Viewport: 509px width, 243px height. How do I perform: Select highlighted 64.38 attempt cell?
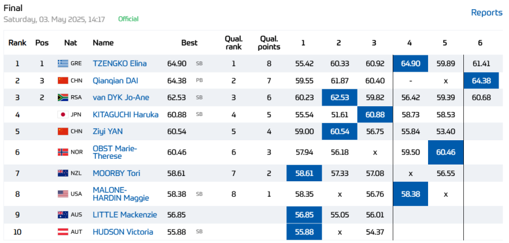pos(481,81)
